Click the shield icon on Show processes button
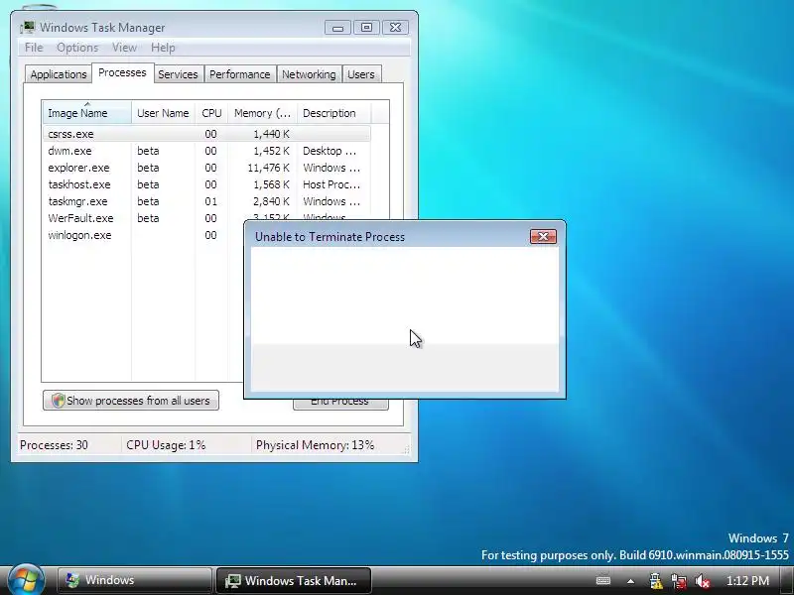794x595 pixels. tap(59, 401)
